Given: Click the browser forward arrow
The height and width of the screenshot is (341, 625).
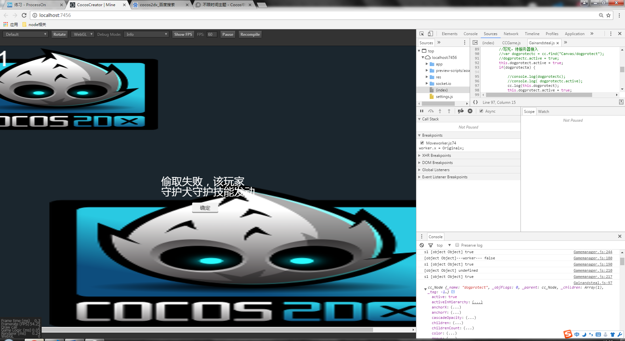Looking at the screenshot, I should click(15, 15).
